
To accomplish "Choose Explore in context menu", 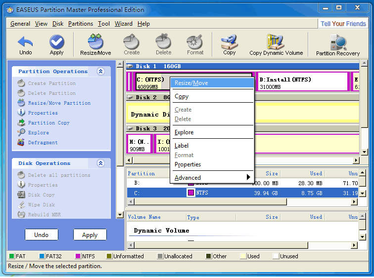I will (x=212, y=132).
